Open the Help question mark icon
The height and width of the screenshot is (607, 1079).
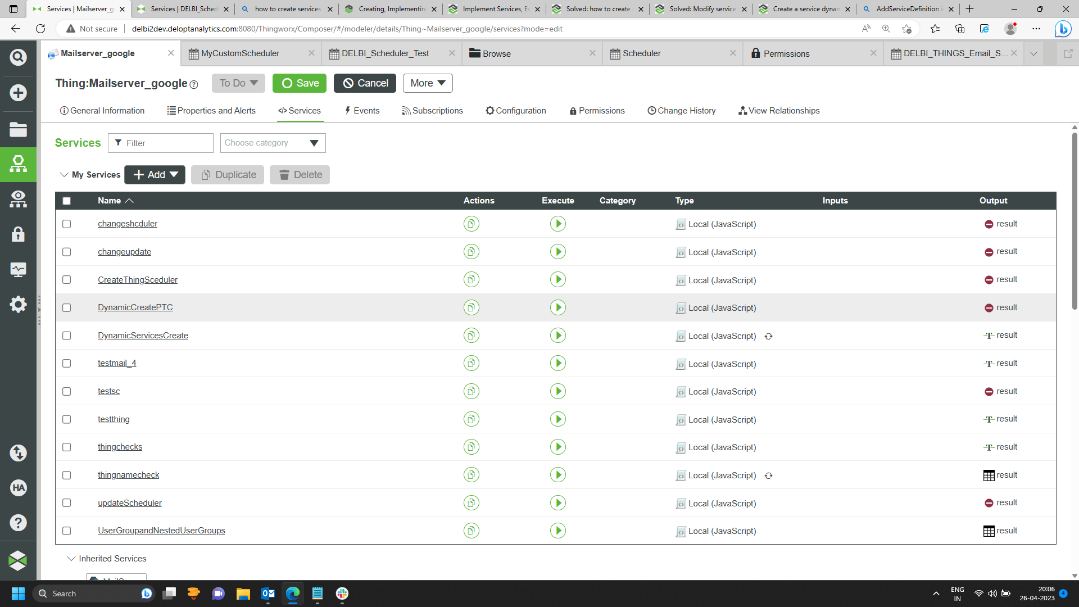(19, 523)
